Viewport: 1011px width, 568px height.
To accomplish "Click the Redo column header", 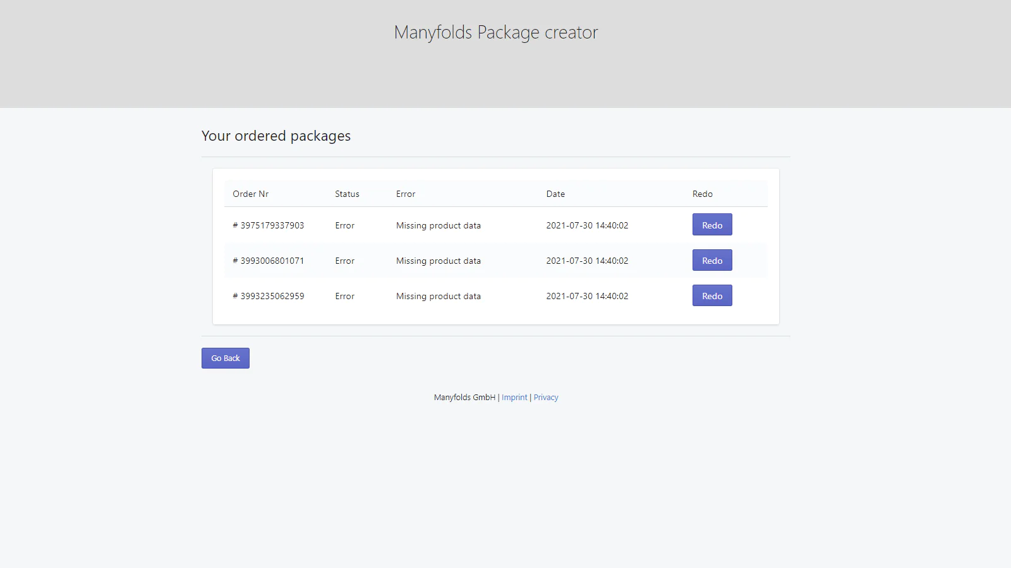I will pyautogui.click(x=703, y=194).
